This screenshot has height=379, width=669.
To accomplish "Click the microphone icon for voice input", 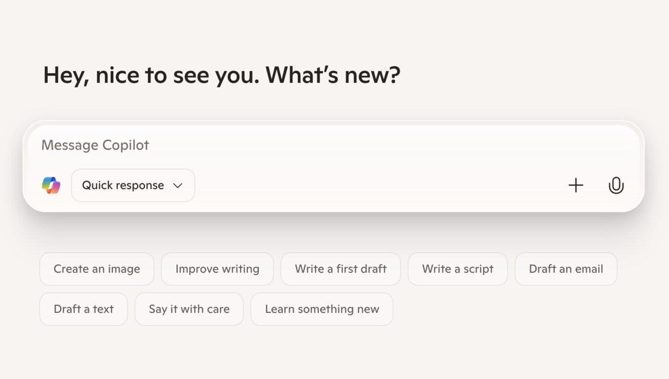I will pyautogui.click(x=616, y=185).
